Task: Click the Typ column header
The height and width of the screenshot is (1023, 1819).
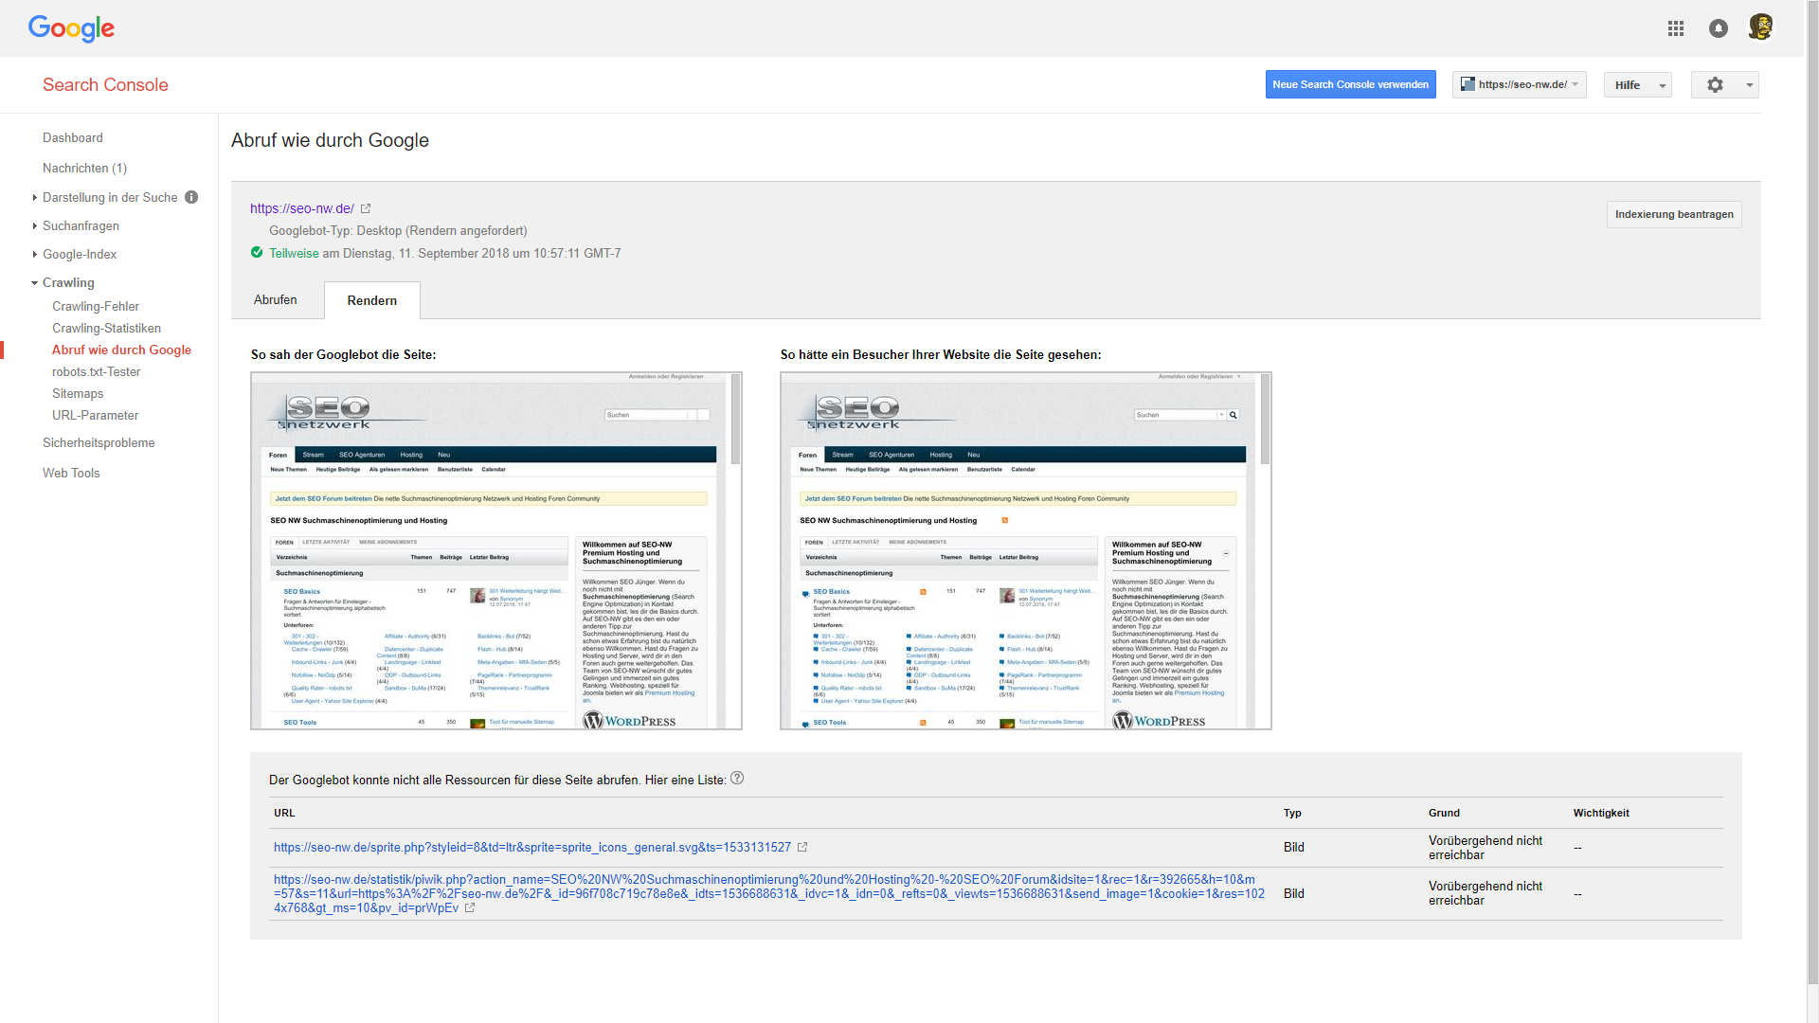Action: click(x=1292, y=813)
